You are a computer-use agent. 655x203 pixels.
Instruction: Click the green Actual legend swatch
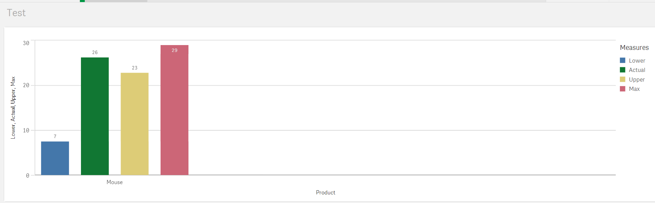tap(623, 70)
